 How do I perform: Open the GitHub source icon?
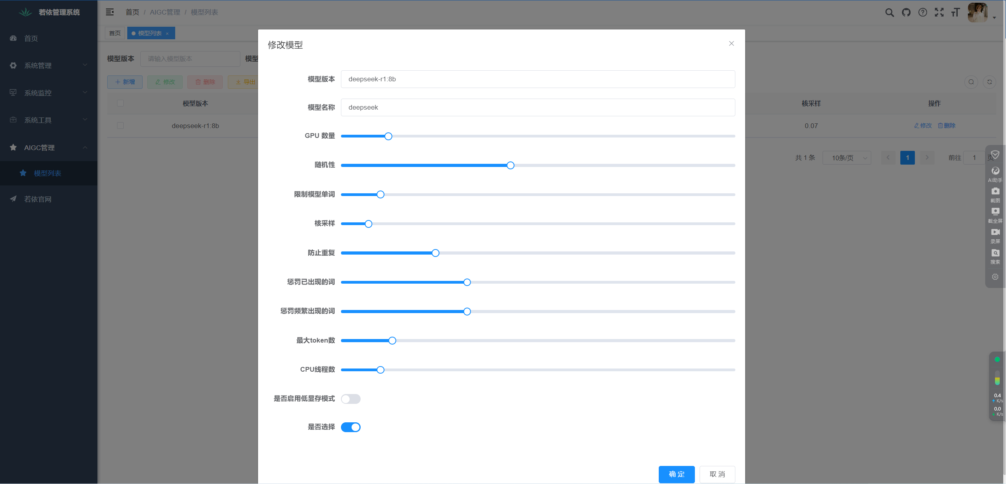point(906,13)
